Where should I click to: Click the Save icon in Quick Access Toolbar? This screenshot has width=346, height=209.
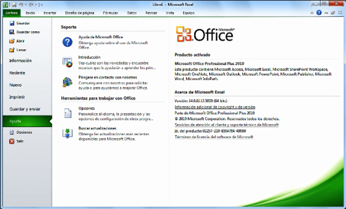(x=14, y=5)
